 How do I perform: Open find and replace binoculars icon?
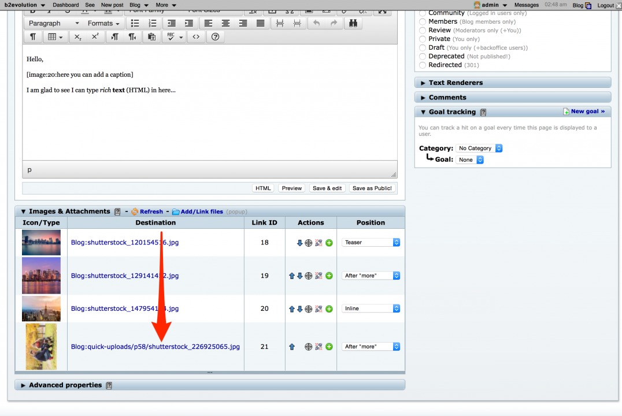click(353, 23)
